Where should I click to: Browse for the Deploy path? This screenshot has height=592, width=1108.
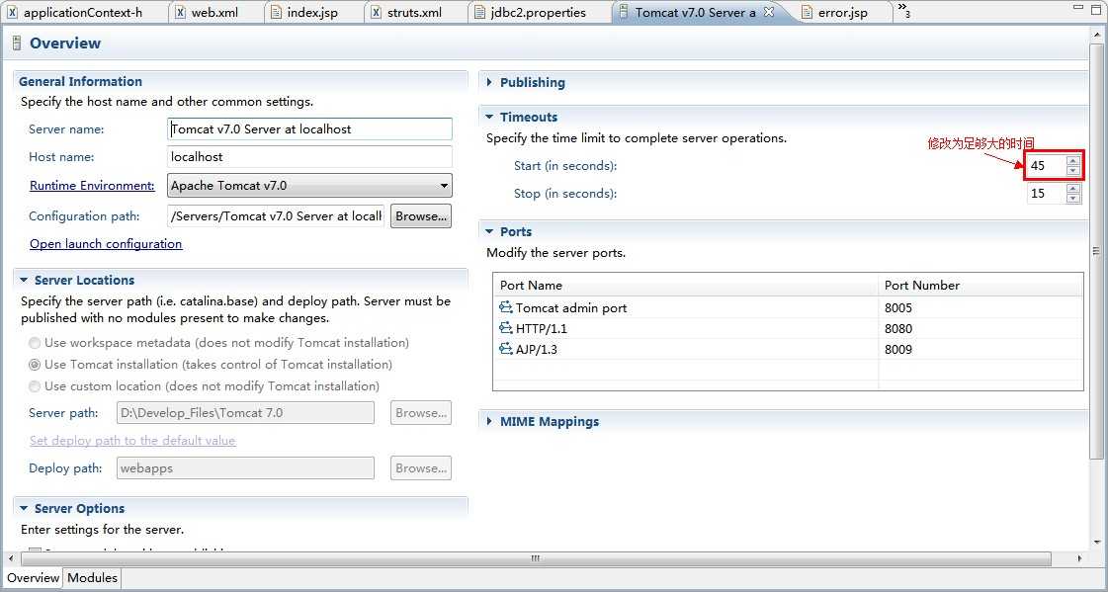pyautogui.click(x=421, y=468)
